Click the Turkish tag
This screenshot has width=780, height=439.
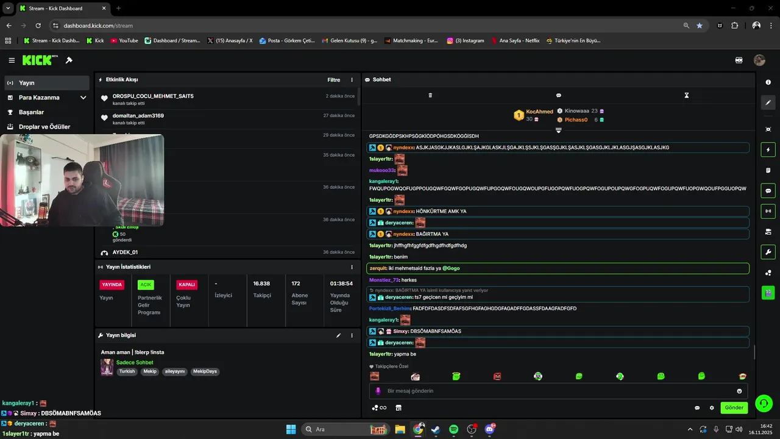127,371
